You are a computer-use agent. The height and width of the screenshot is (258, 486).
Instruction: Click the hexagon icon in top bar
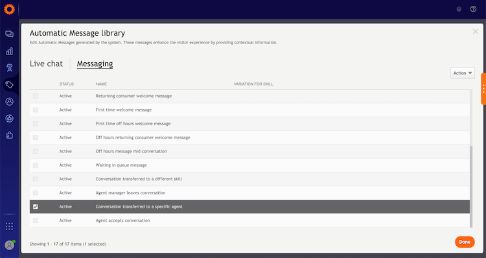(459, 9)
